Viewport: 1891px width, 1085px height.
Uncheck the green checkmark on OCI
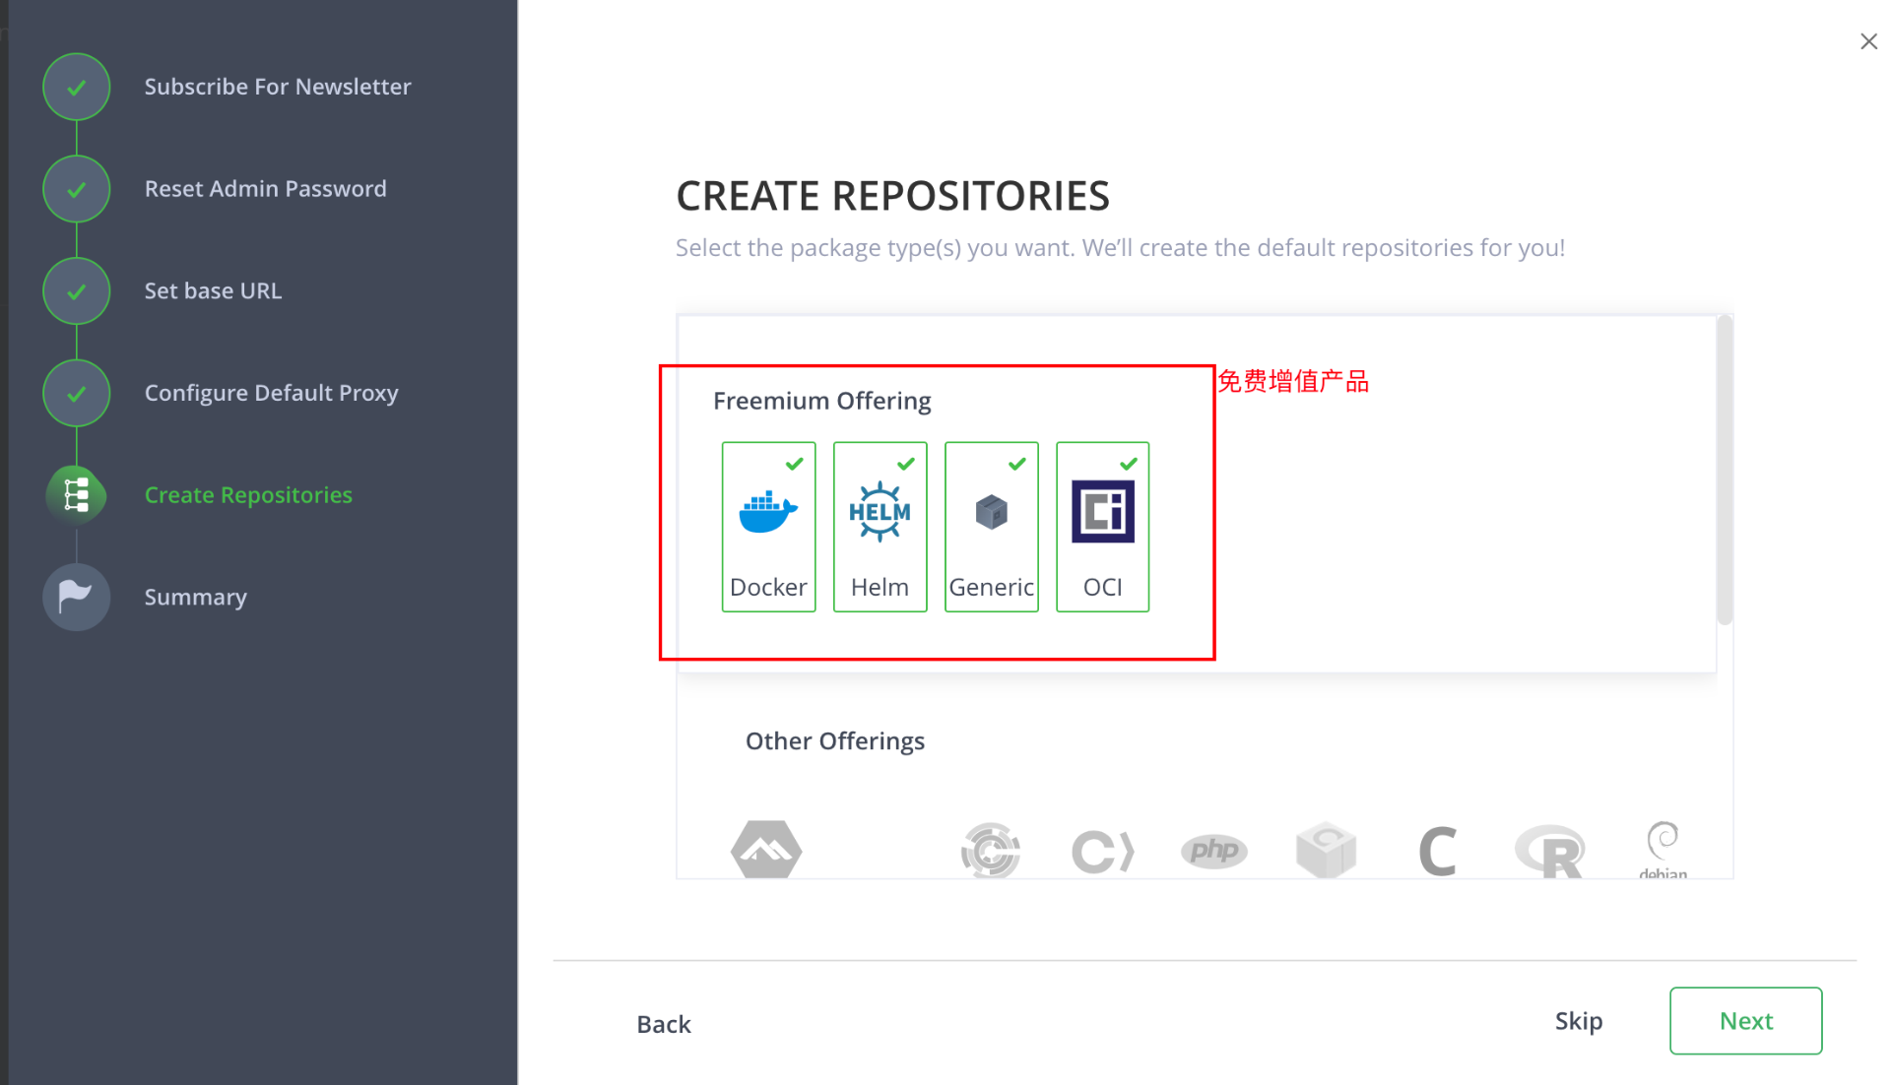click(x=1129, y=464)
